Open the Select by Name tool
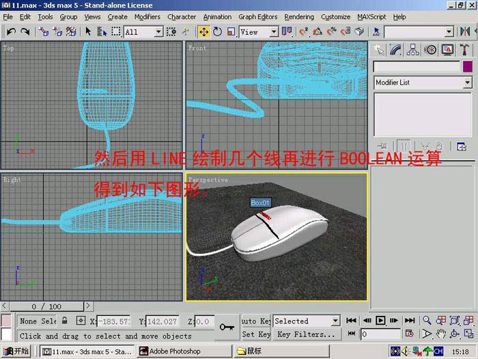 coord(102,31)
